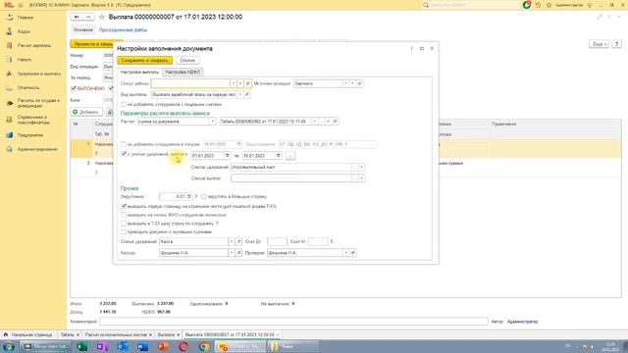Toggle "не добавлять сотрудников в отпуске" checkbox
The height and width of the screenshot is (353, 628).
(x=124, y=144)
